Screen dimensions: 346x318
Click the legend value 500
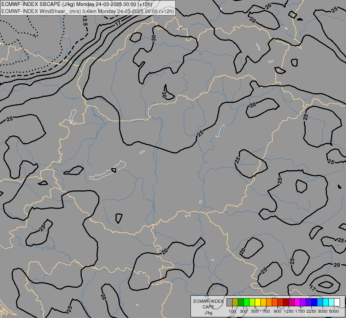tap(255, 311)
